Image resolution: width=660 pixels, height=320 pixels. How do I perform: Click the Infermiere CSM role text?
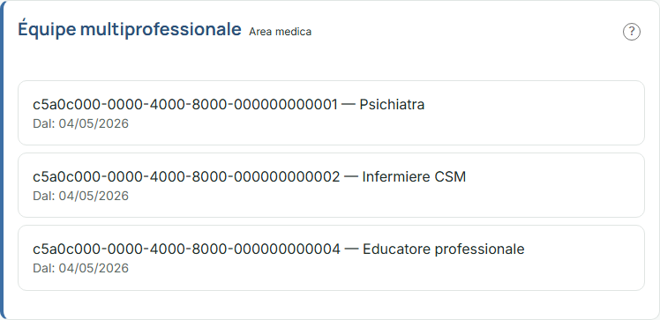(414, 177)
